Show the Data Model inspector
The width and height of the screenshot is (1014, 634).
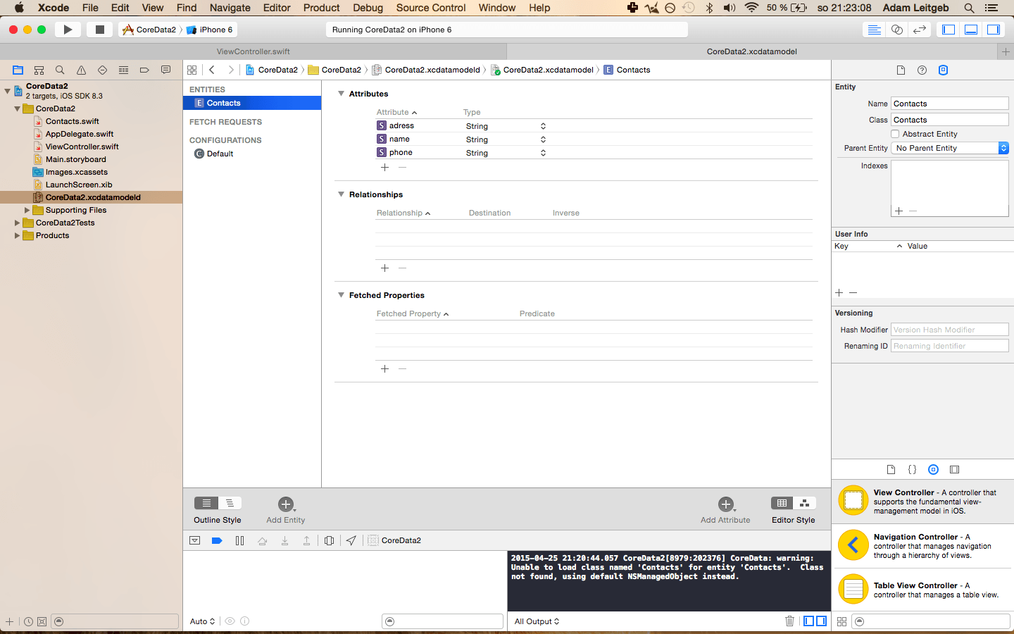[943, 70]
